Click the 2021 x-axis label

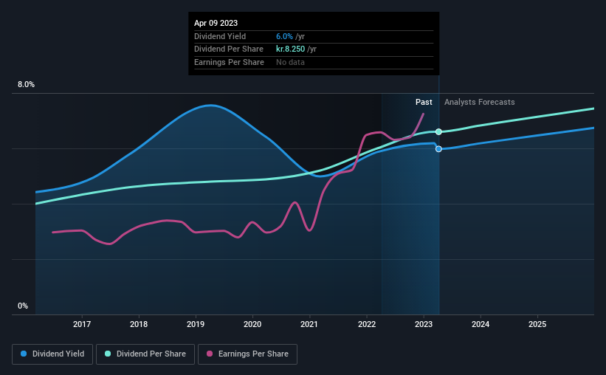click(309, 324)
